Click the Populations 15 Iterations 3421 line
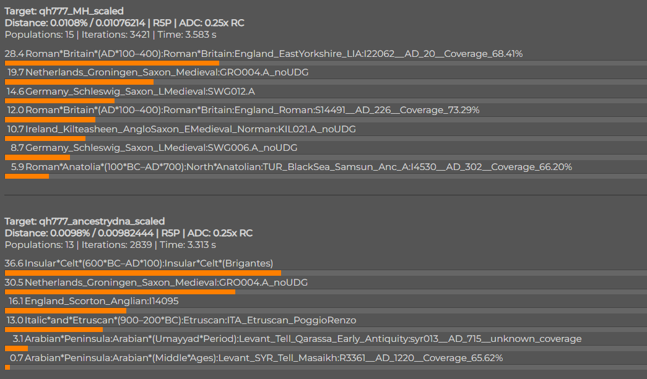Viewport: 647px width, 379px height. point(110,35)
